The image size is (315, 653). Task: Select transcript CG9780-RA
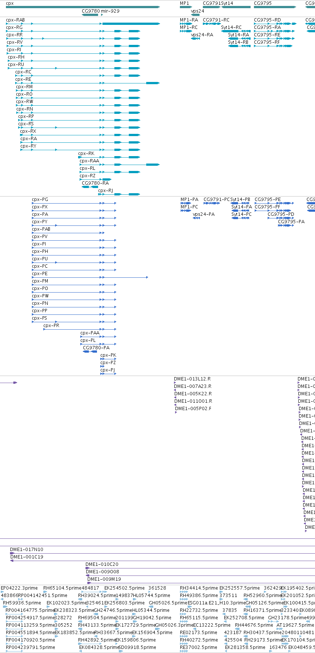(x=95, y=183)
